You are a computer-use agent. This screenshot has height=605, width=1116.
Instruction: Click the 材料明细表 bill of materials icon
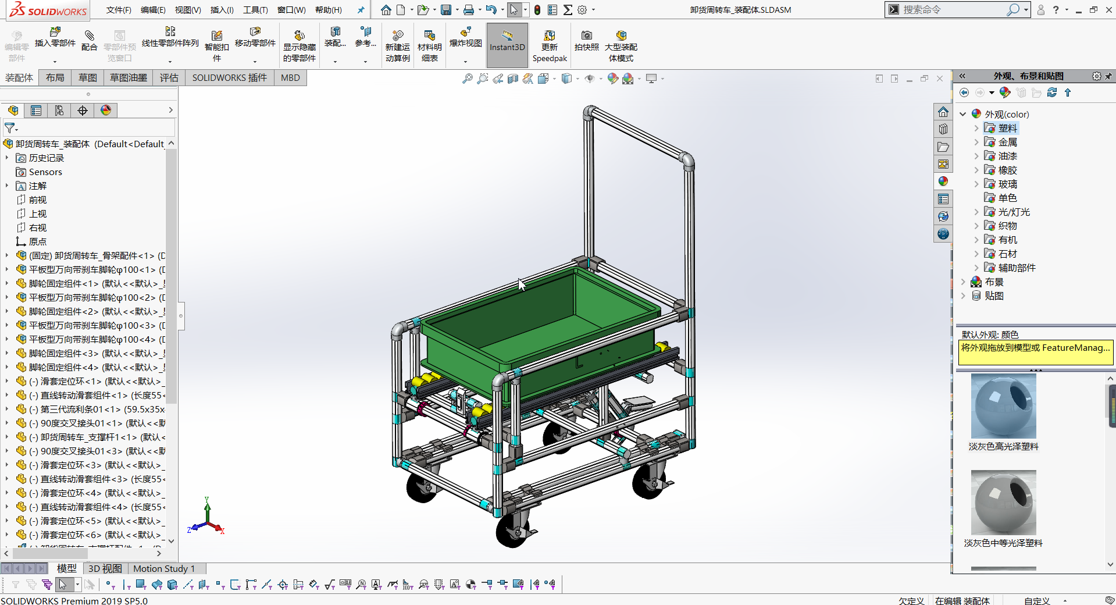[x=429, y=45]
